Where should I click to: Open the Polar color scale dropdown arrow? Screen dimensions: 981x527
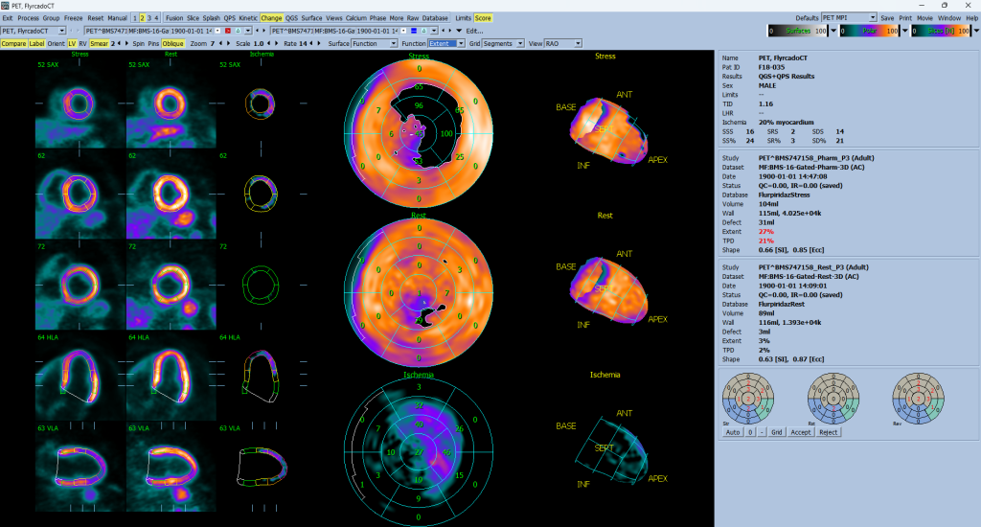pyautogui.click(x=904, y=31)
